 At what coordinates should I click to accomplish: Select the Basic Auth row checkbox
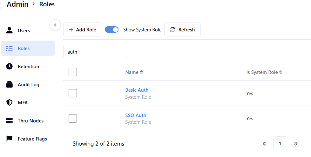point(73,93)
